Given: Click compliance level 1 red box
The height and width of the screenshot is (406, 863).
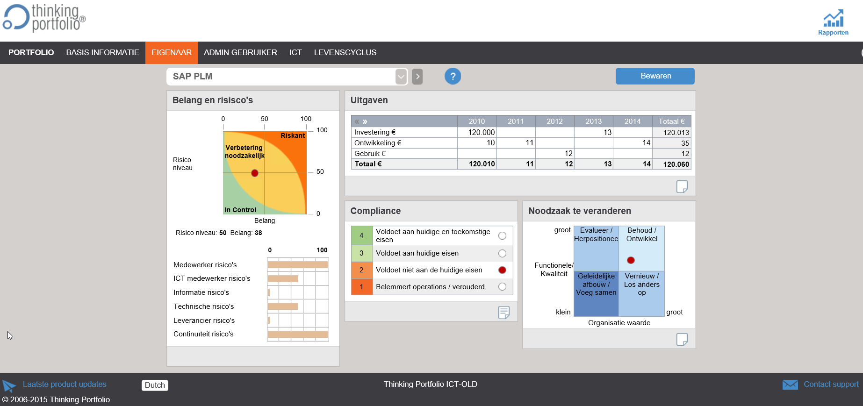Looking at the screenshot, I should coord(361,287).
